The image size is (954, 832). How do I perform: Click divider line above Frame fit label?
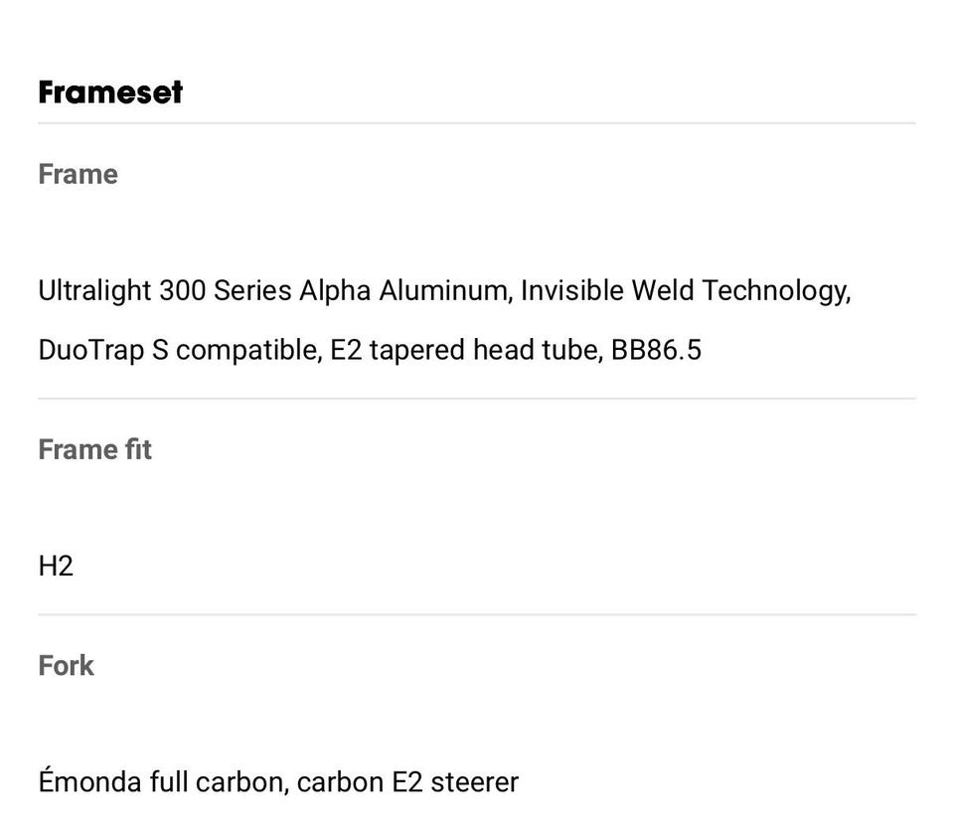(477, 399)
